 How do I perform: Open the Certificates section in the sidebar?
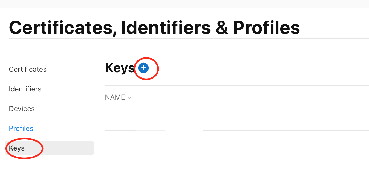click(x=28, y=69)
